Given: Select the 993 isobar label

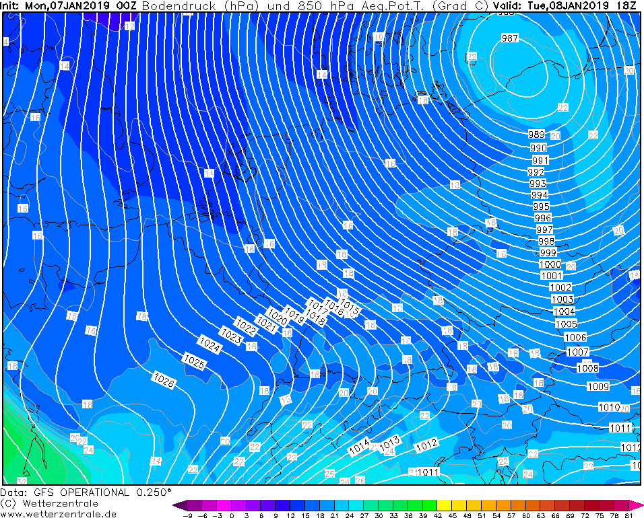Looking at the screenshot, I should point(538,184).
